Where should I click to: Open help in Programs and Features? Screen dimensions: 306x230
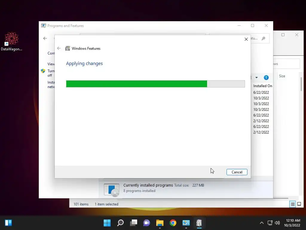[x=266, y=78]
